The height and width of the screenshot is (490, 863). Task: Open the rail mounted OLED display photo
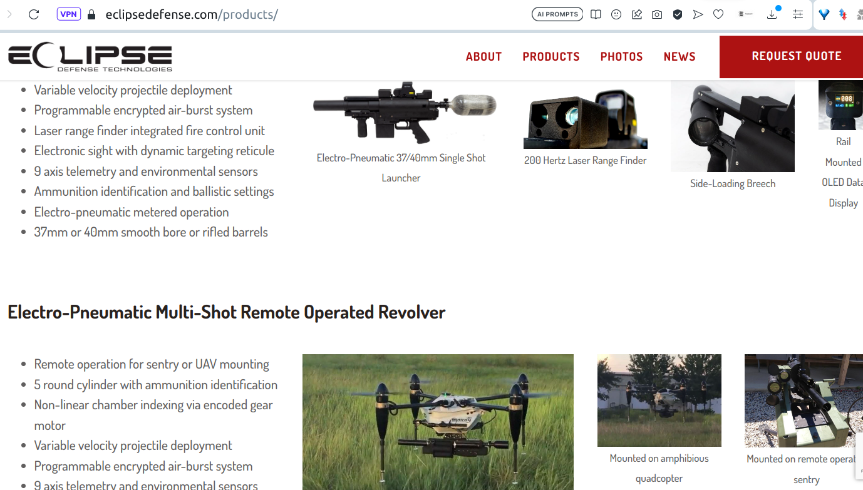[840, 105]
